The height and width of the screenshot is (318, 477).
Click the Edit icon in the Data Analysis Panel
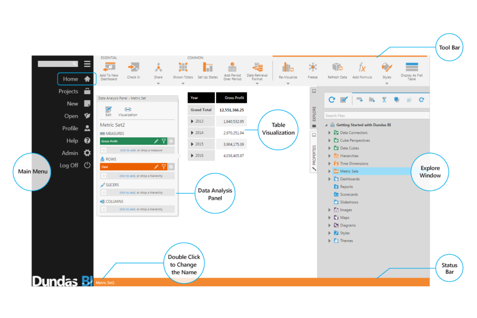point(108,110)
